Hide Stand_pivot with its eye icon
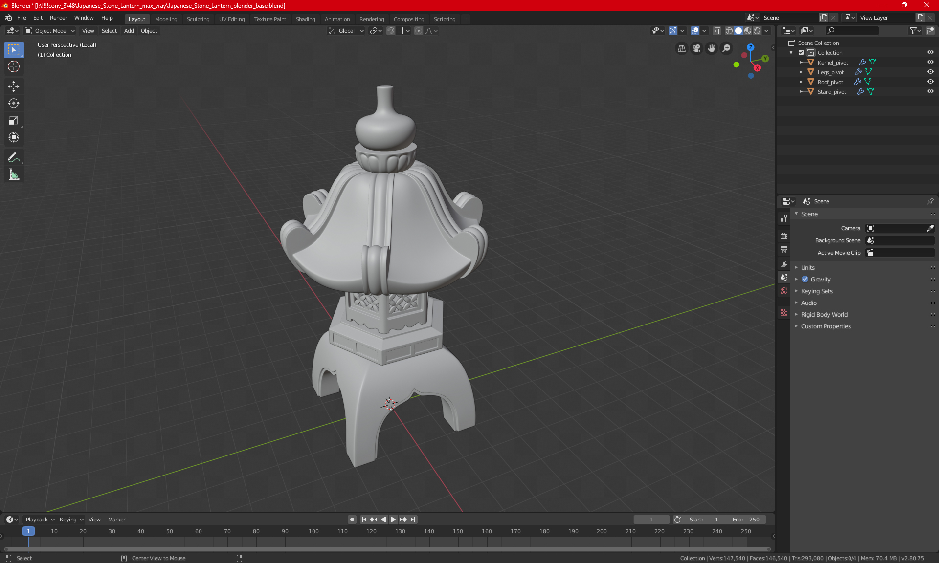This screenshot has height=563, width=939. pyautogui.click(x=930, y=92)
